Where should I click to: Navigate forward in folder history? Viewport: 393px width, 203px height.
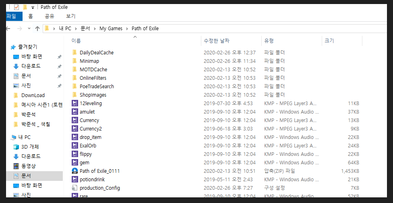click(20, 29)
